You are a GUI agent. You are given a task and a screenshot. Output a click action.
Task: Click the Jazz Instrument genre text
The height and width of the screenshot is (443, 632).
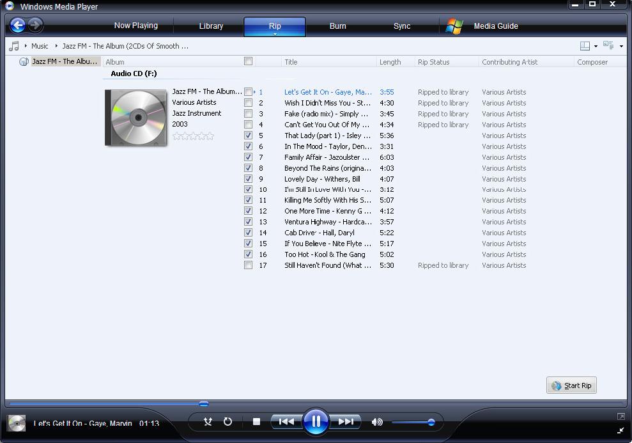197,113
